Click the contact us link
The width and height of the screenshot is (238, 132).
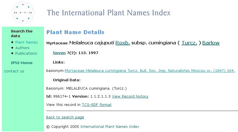(14, 71)
